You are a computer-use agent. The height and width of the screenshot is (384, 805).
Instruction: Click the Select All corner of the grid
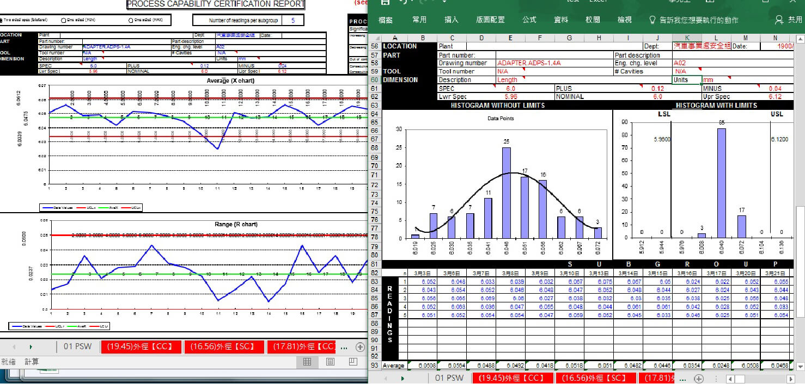click(375, 38)
